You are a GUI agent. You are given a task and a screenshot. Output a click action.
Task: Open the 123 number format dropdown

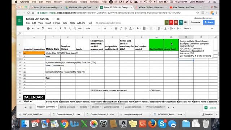80,29
